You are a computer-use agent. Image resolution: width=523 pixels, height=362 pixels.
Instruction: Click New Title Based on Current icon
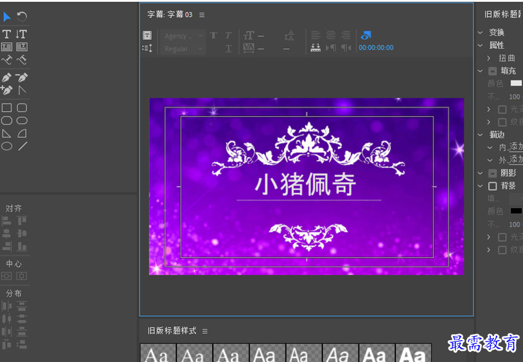tap(147, 35)
